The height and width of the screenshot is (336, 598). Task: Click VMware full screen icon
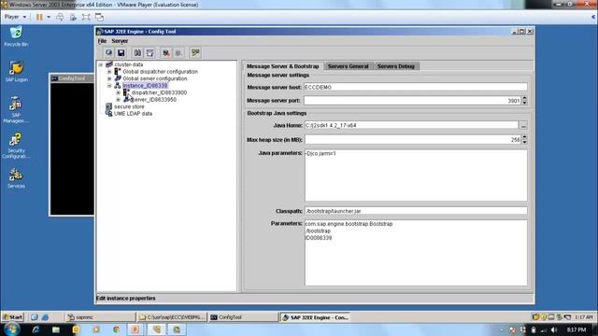pos(86,17)
